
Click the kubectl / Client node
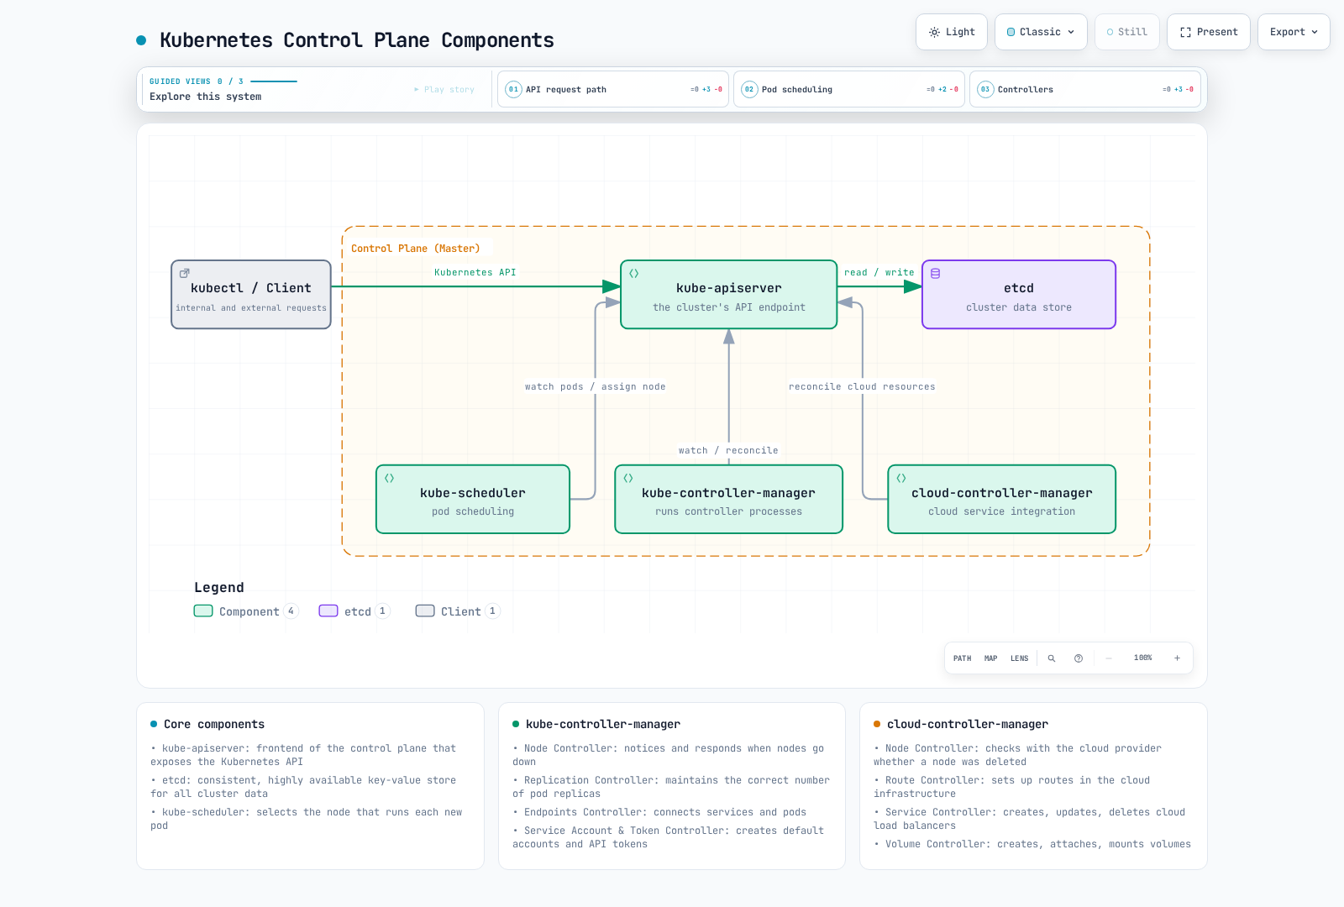(251, 295)
